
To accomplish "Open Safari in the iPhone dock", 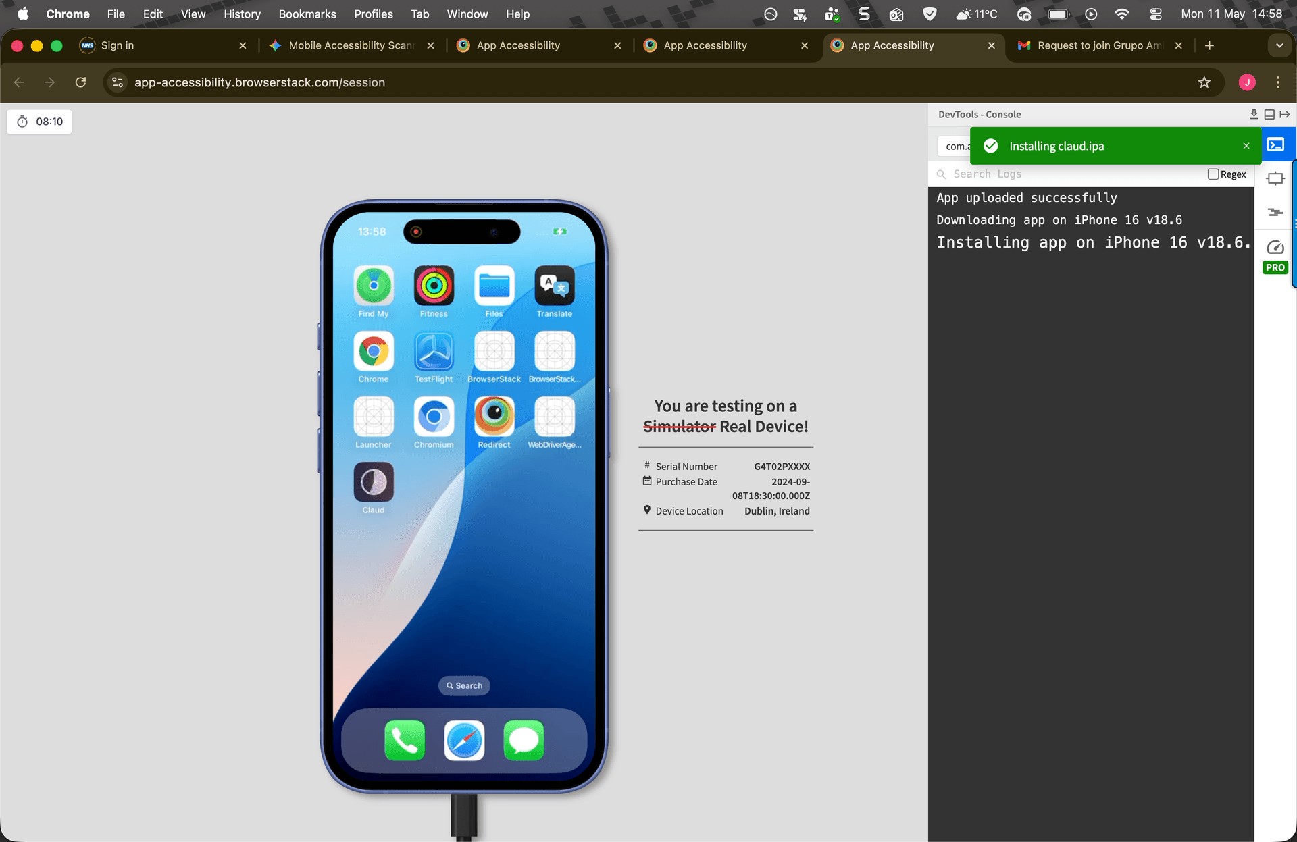I will (464, 740).
